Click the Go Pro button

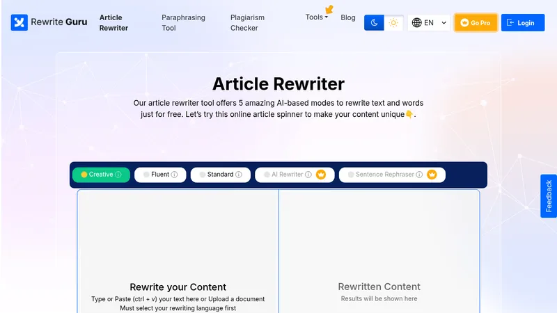click(476, 23)
